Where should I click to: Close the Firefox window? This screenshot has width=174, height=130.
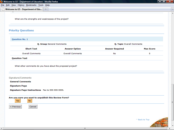[172, 2]
